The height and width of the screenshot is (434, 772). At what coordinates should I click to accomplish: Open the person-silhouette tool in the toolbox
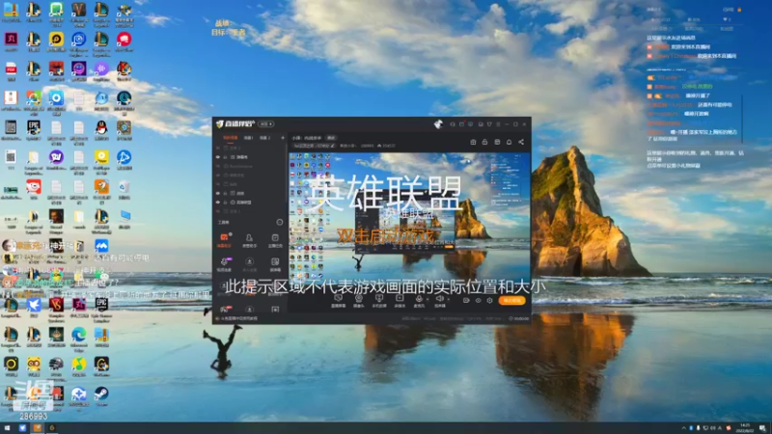(x=249, y=240)
